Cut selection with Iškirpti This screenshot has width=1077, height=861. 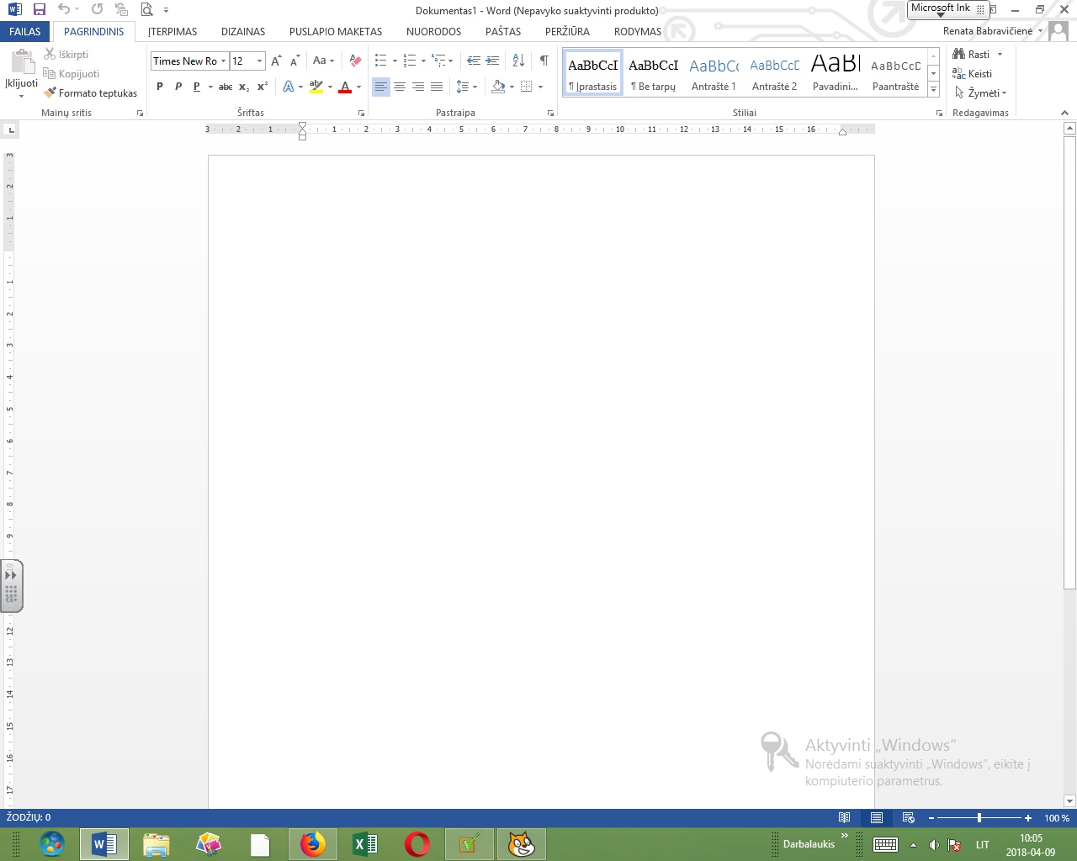point(66,55)
